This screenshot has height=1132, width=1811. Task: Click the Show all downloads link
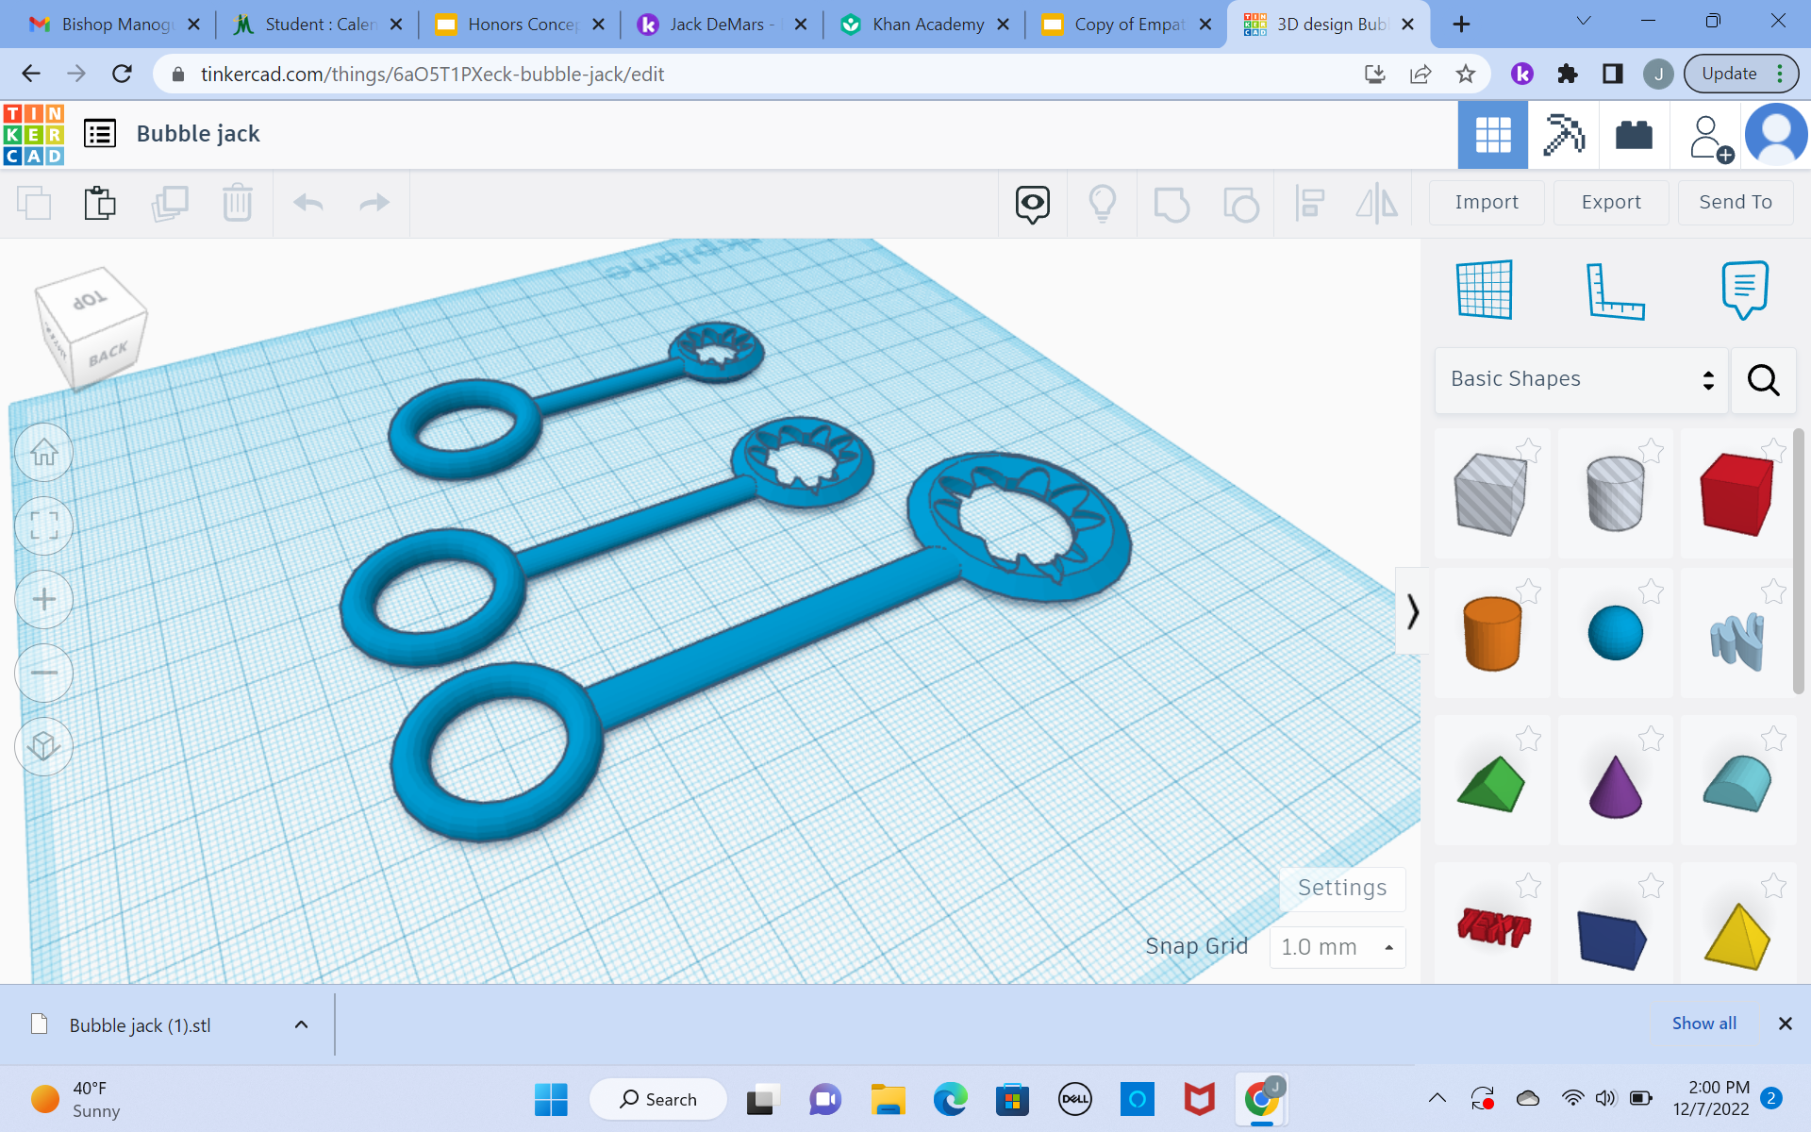click(x=1703, y=1024)
